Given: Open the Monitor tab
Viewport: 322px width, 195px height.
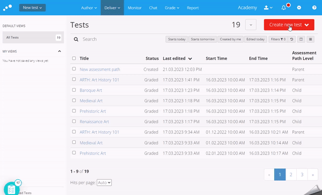Looking at the screenshot, I should (x=135, y=8).
